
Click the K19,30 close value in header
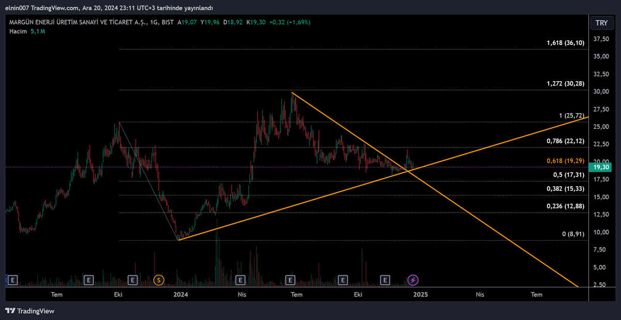coord(256,22)
